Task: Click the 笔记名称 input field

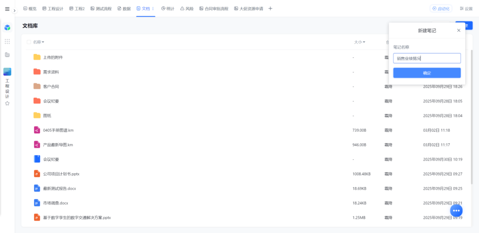Action: coord(427,58)
